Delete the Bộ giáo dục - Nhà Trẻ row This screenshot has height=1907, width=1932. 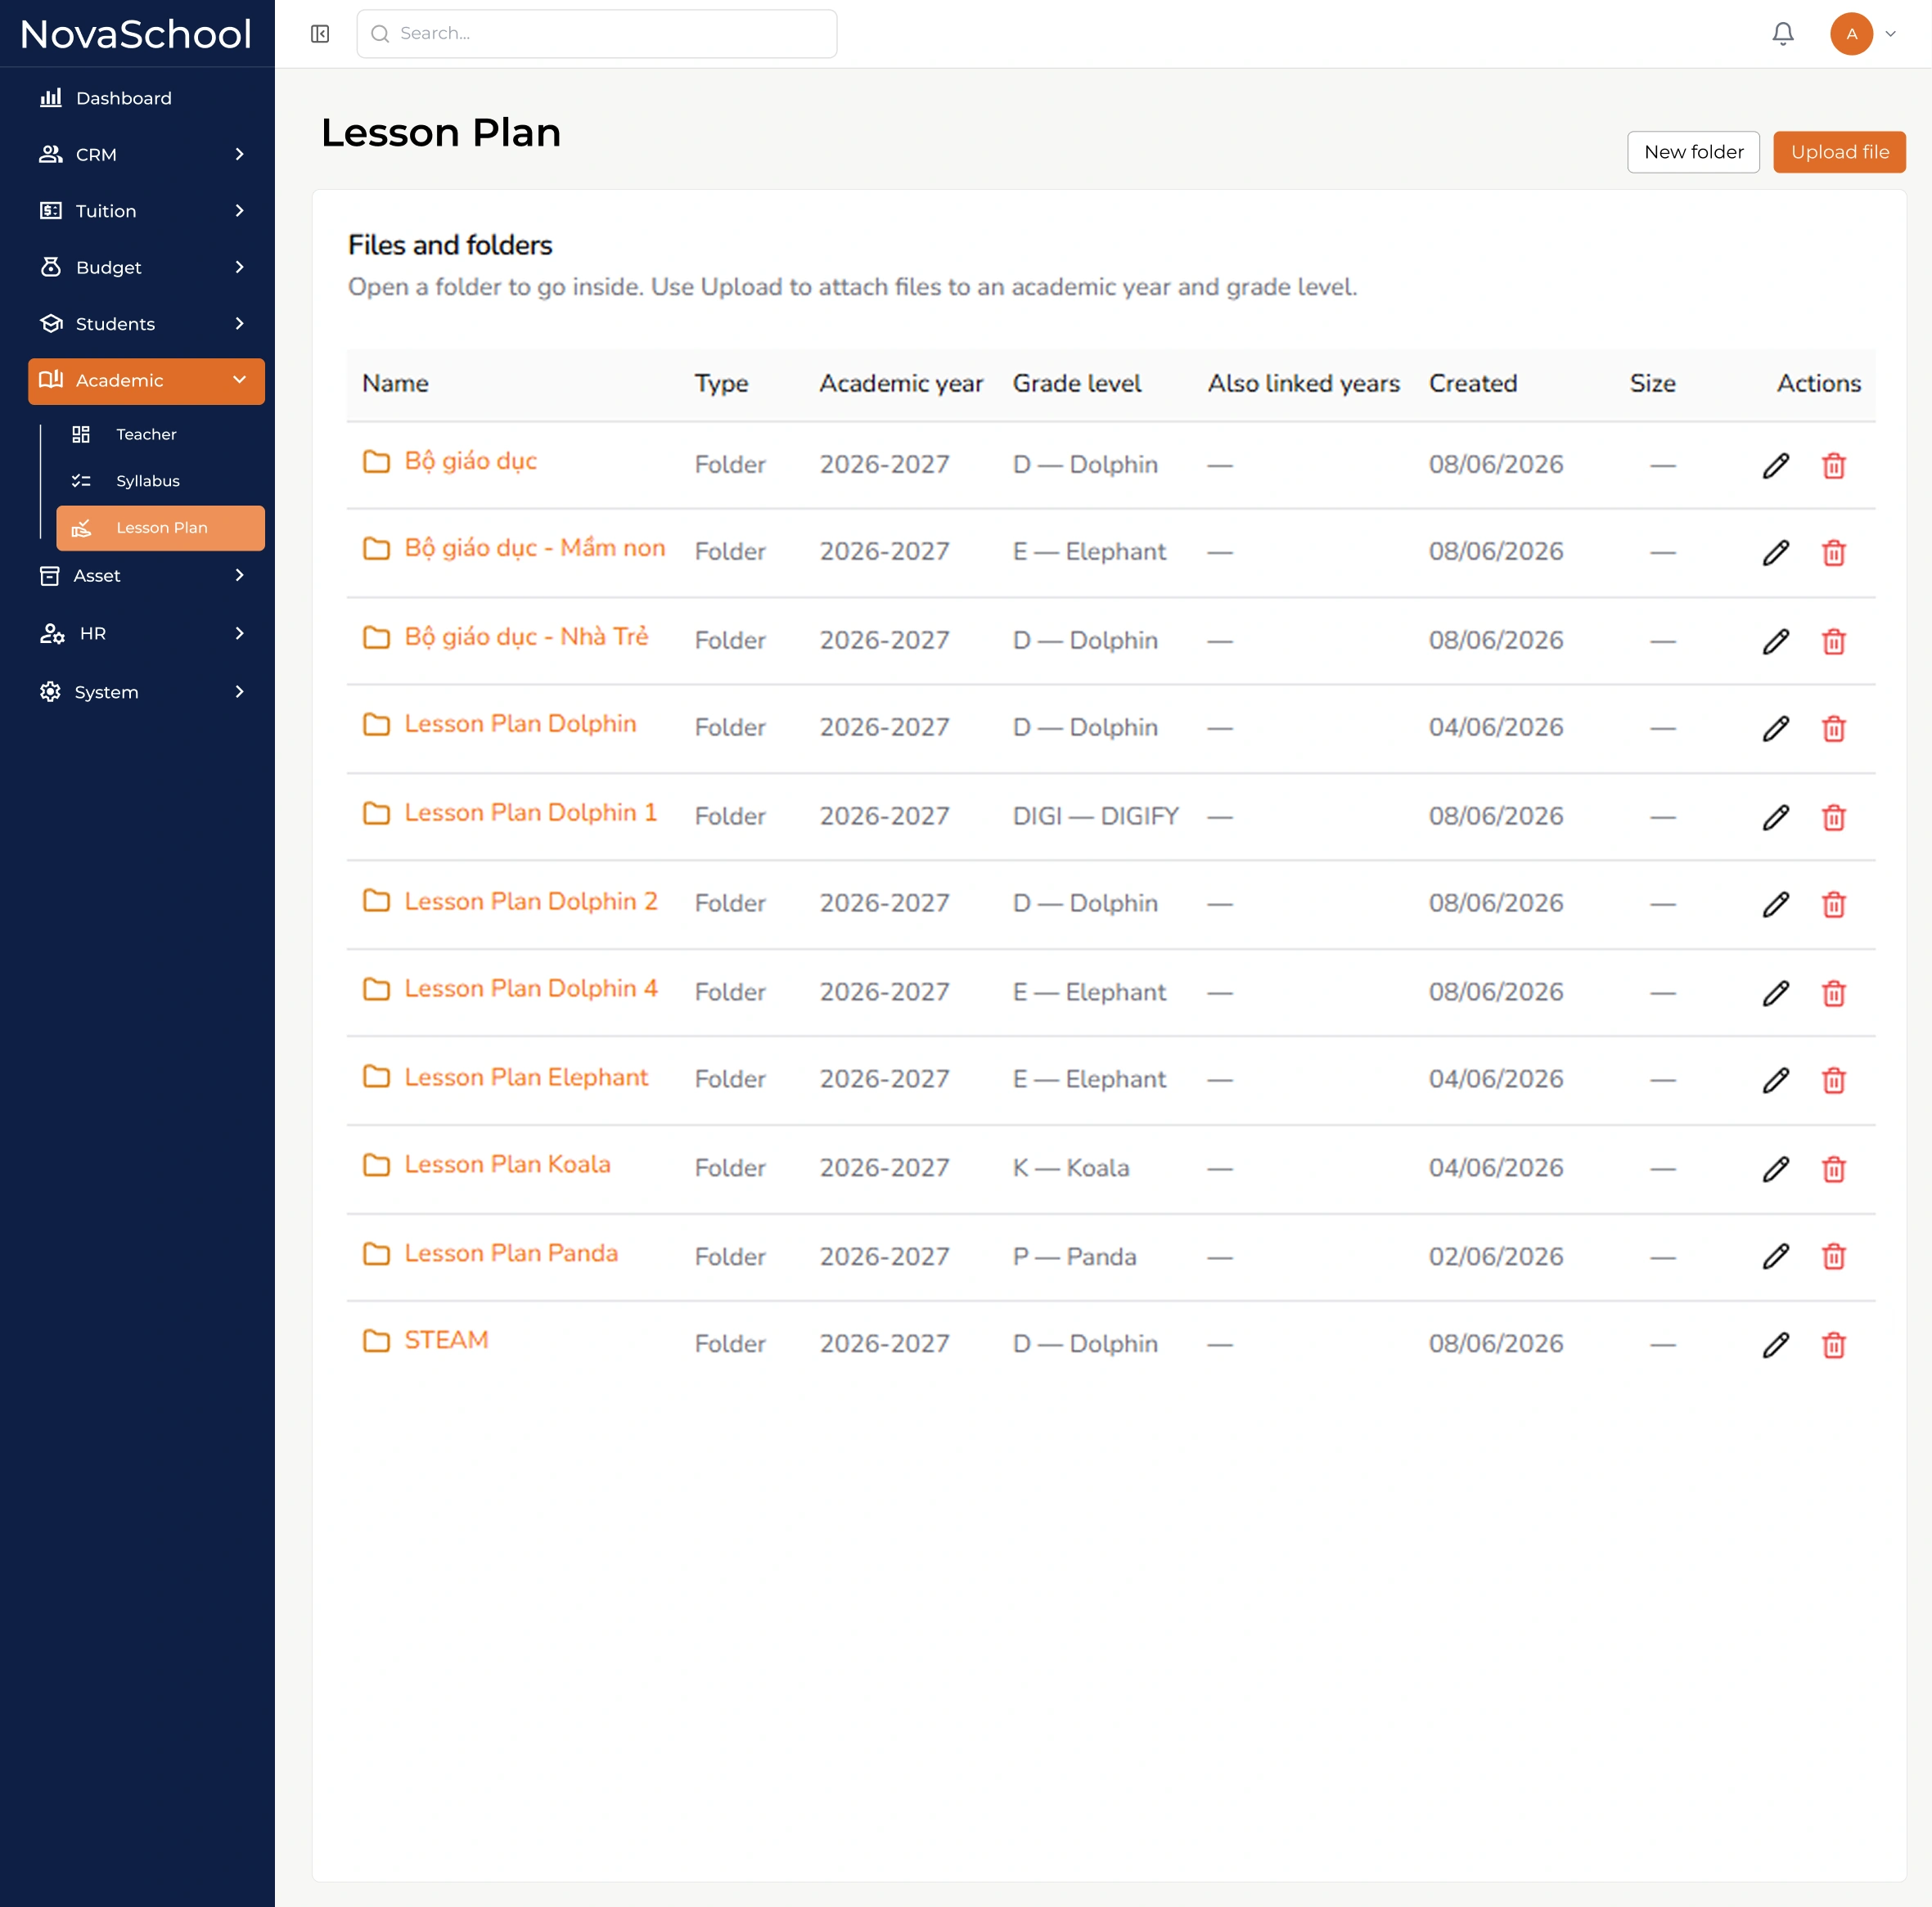pyautogui.click(x=1833, y=642)
